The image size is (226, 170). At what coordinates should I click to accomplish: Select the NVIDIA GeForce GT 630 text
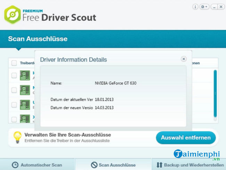tap(115, 83)
